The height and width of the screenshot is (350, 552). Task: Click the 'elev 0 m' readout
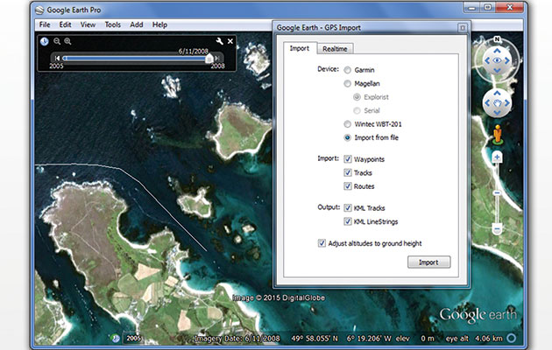(x=415, y=339)
